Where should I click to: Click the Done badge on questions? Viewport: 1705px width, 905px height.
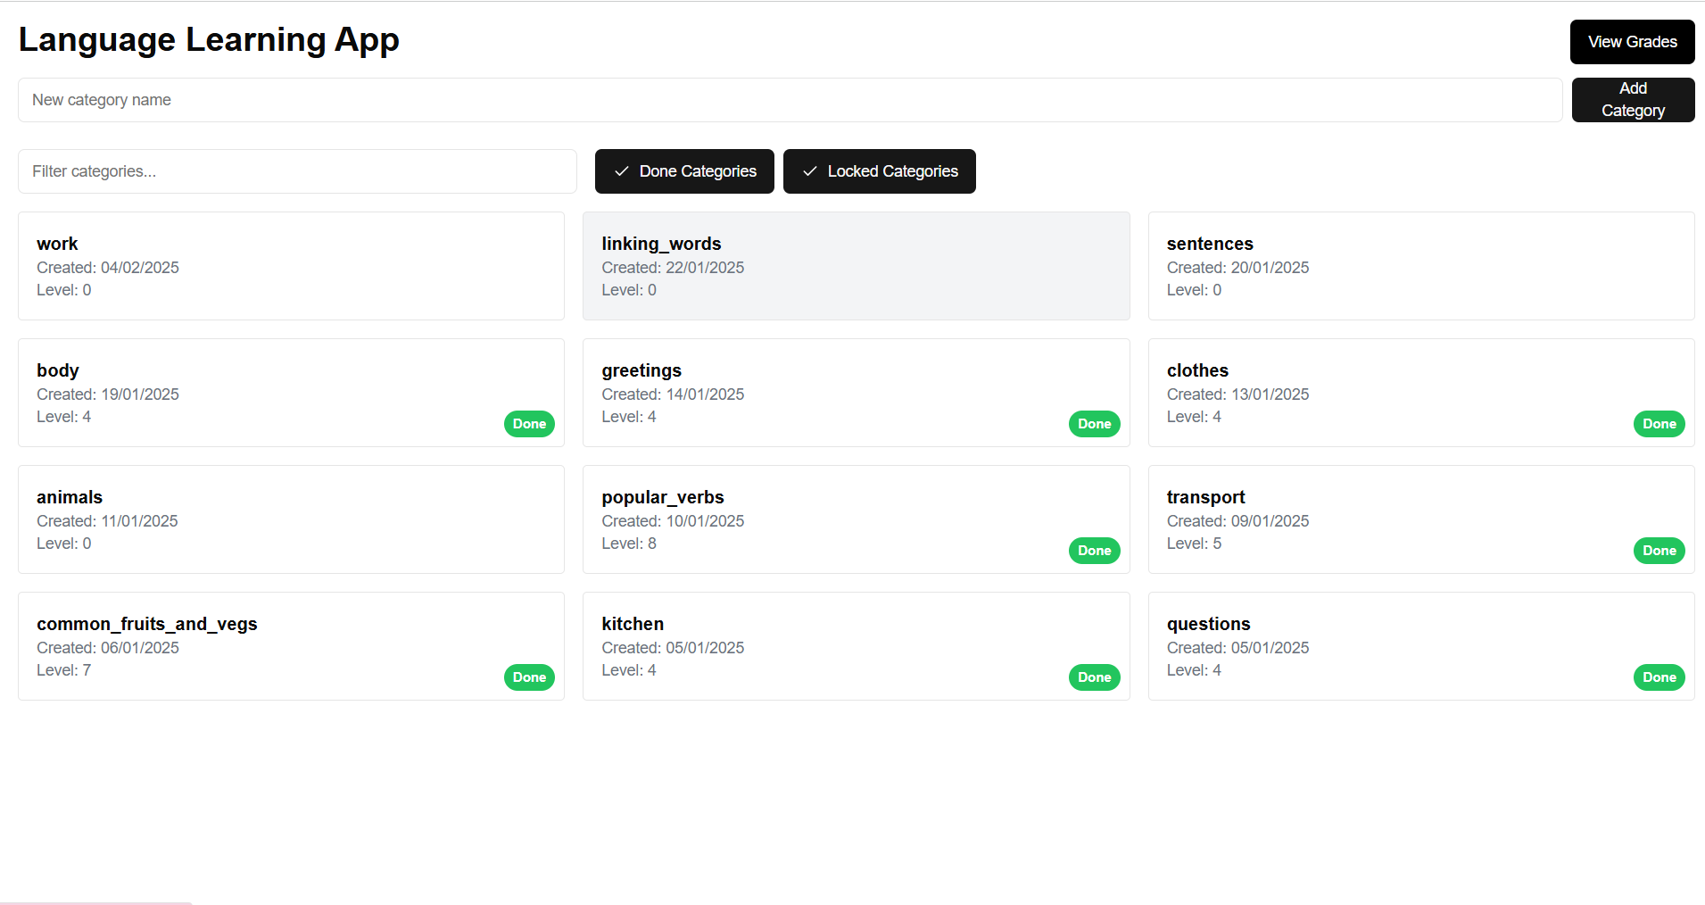1659,677
